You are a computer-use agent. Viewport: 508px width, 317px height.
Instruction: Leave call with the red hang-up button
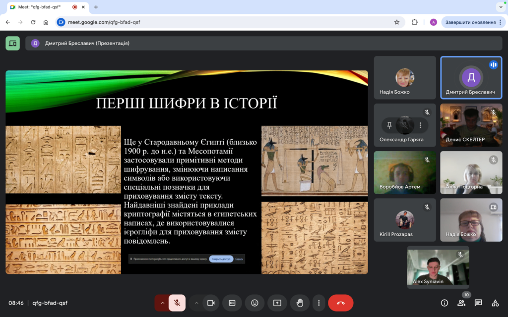[x=341, y=303]
